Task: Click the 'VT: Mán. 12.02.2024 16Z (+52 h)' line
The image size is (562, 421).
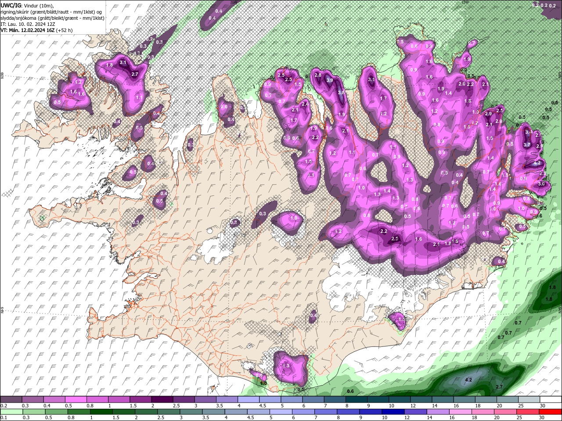Action: (36, 30)
